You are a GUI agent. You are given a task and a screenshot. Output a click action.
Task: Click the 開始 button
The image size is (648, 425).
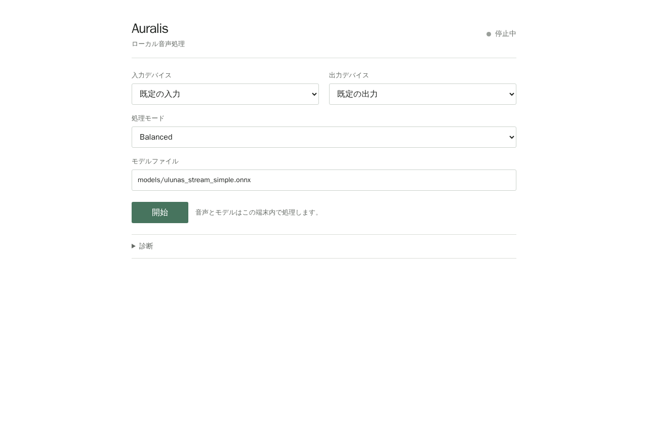tap(160, 212)
